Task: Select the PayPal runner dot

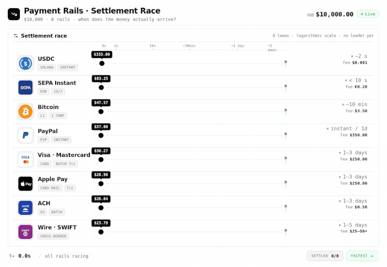Action: (x=101, y=136)
